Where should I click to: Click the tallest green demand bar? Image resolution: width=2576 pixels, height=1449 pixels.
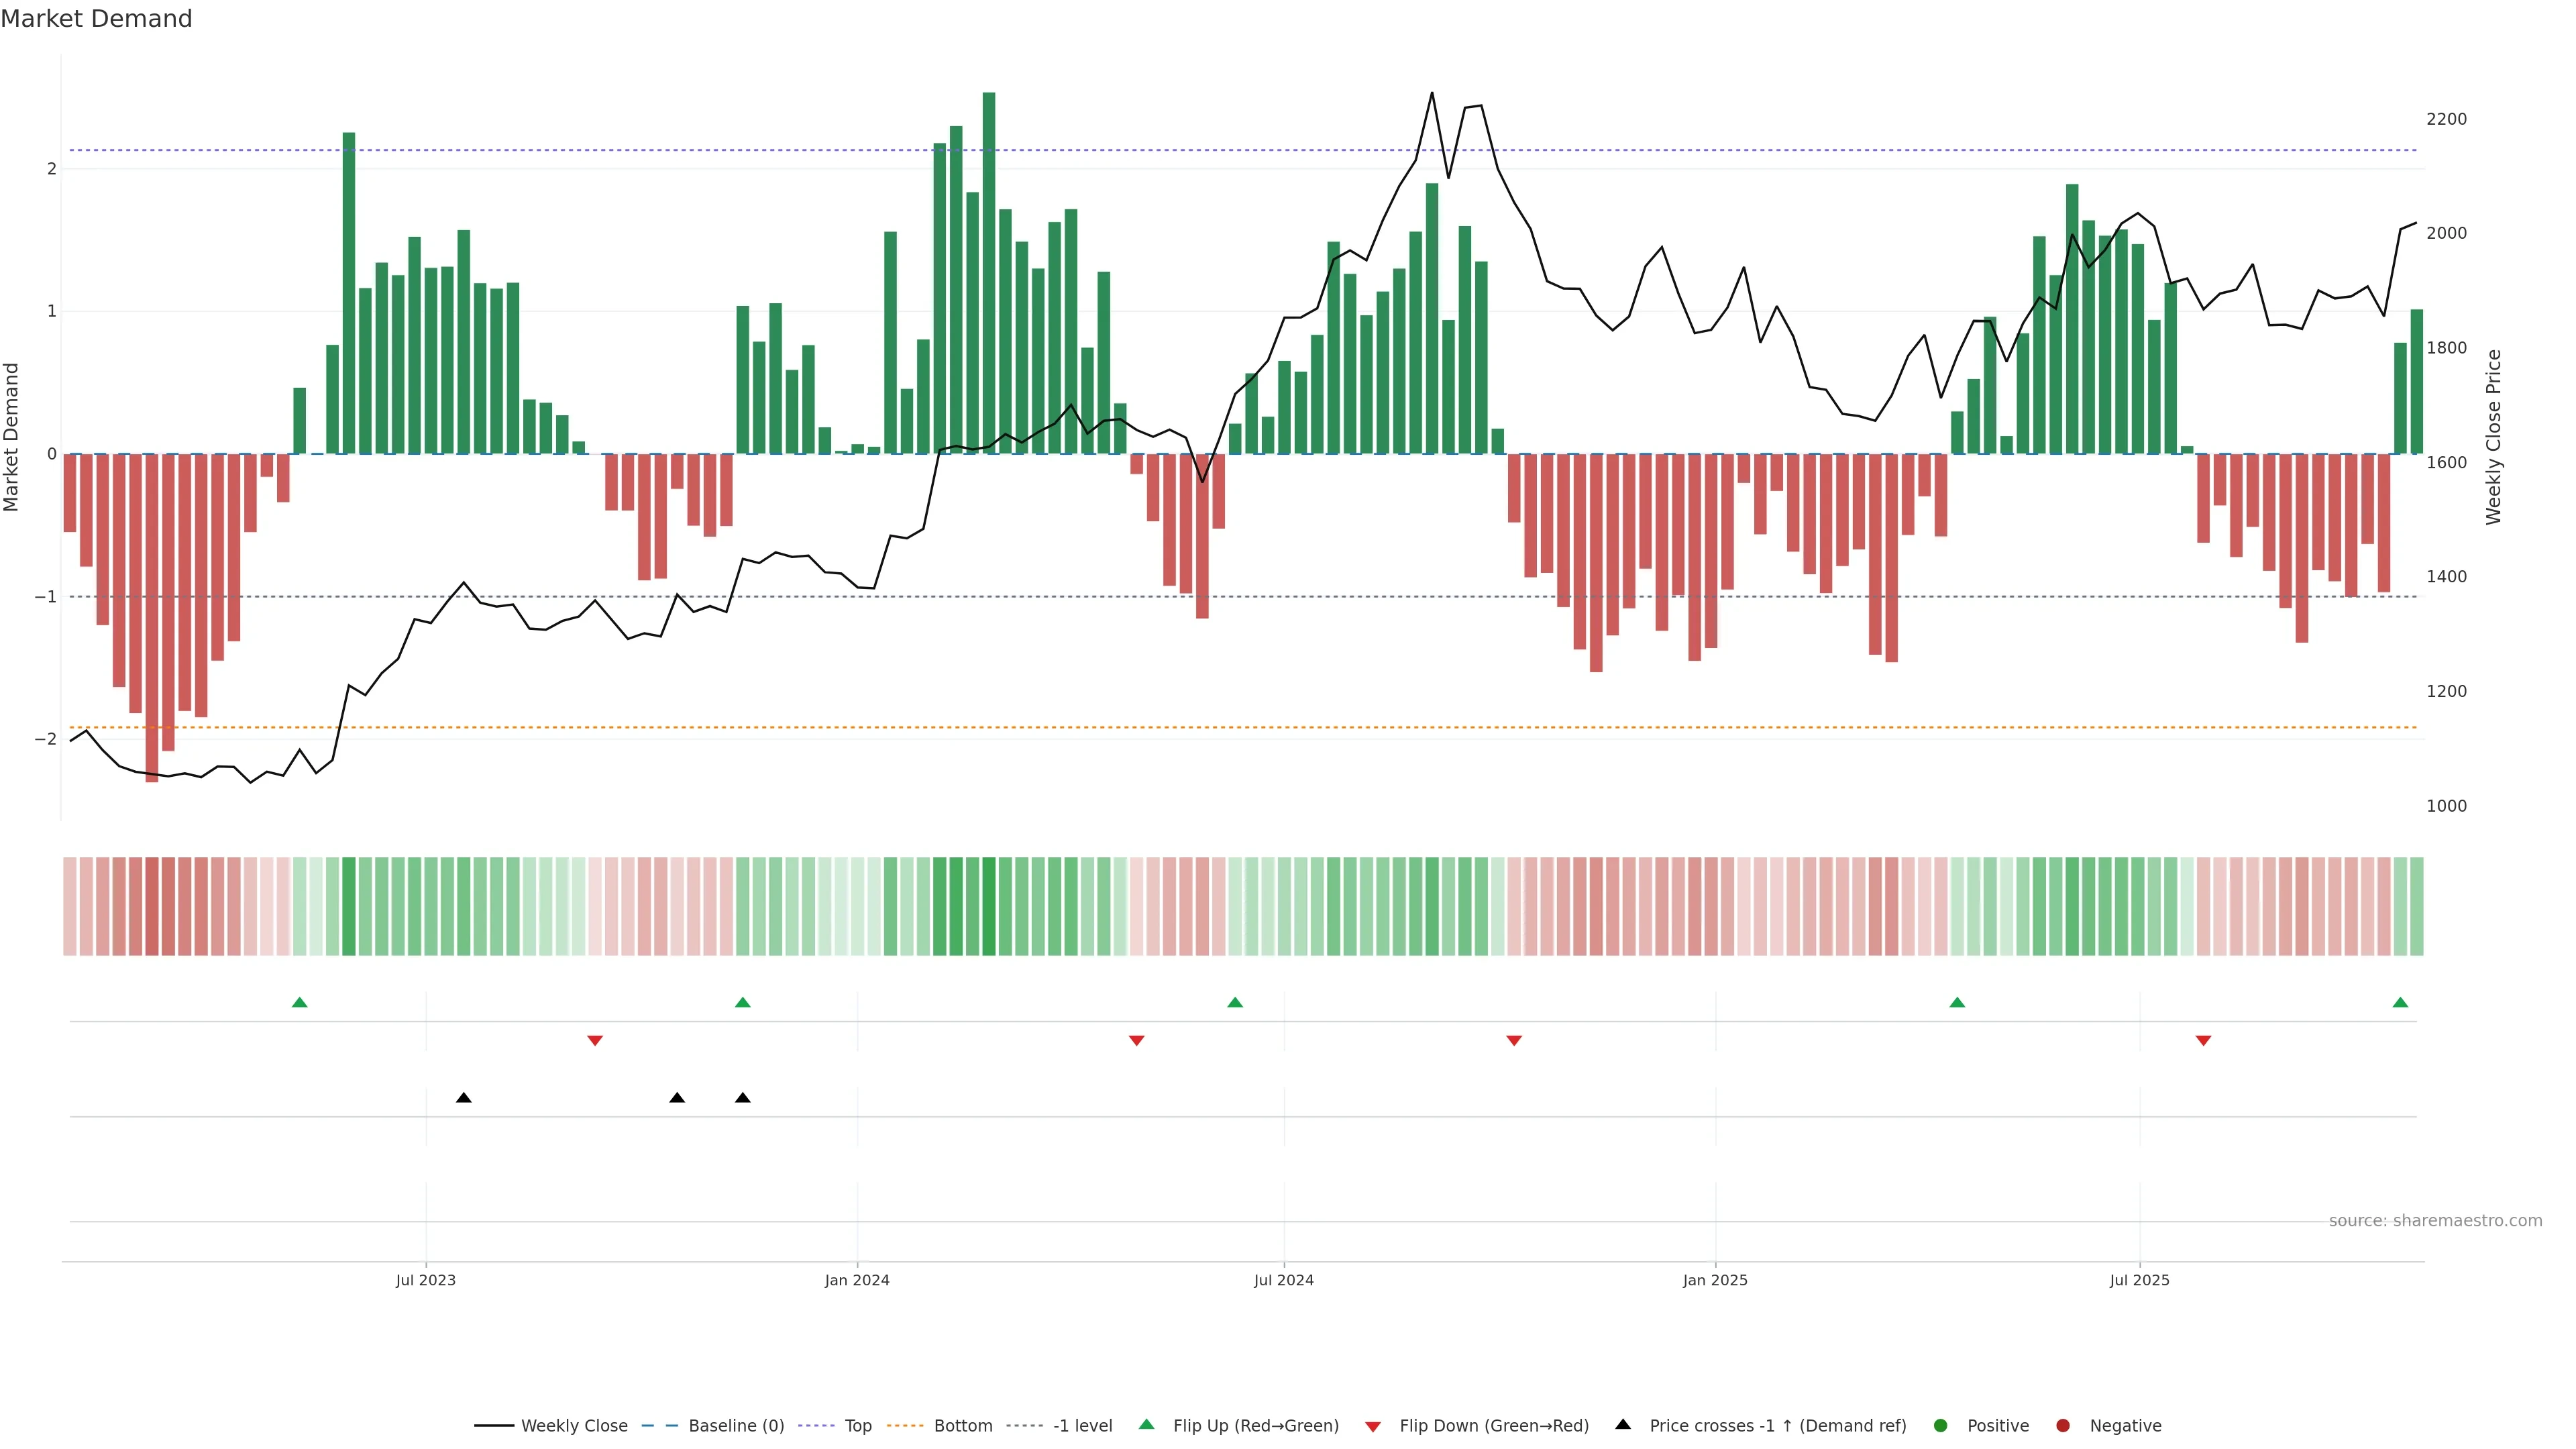(x=989, y=270)
